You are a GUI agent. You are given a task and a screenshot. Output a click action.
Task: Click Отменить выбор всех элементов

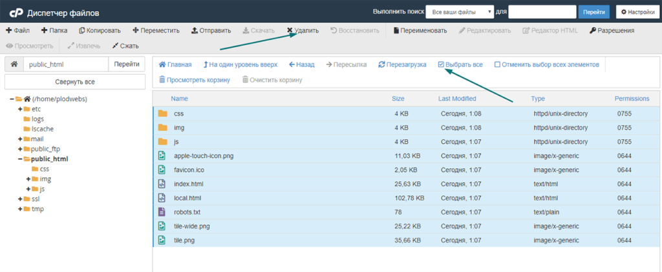[547, 64]
